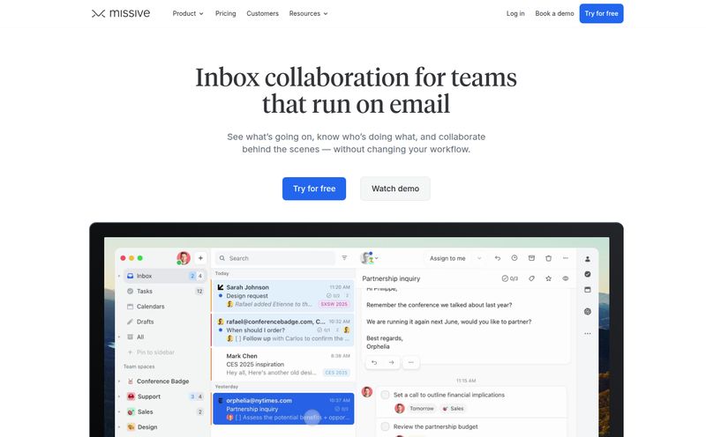Click the compose plus button in sidebar
Viewport: 706px width, 437px height.
(200, 258)
